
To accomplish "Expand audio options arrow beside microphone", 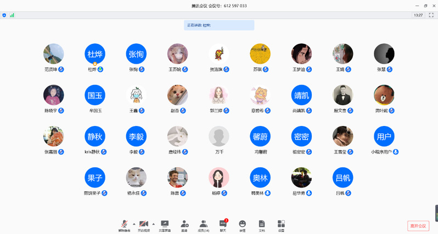I will [x=134, y=224].
